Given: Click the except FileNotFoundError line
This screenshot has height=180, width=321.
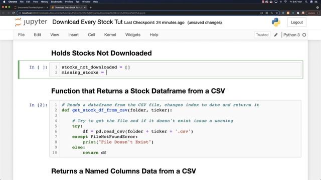Looking at the screenshot, I should pyautogui.click(x=105, y=136).
